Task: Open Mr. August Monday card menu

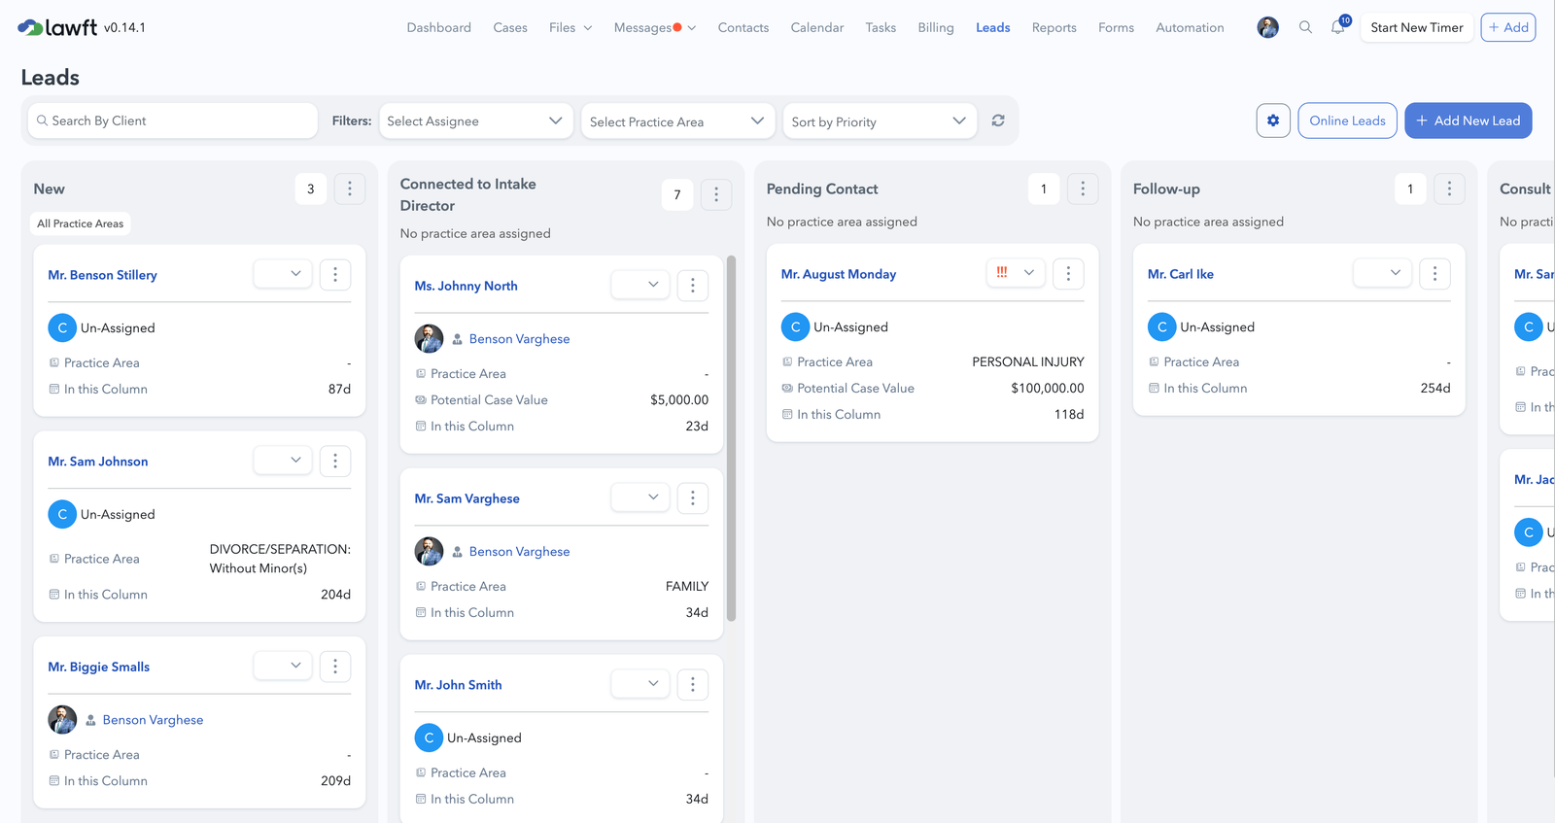Action: [x=1068, y=274]
